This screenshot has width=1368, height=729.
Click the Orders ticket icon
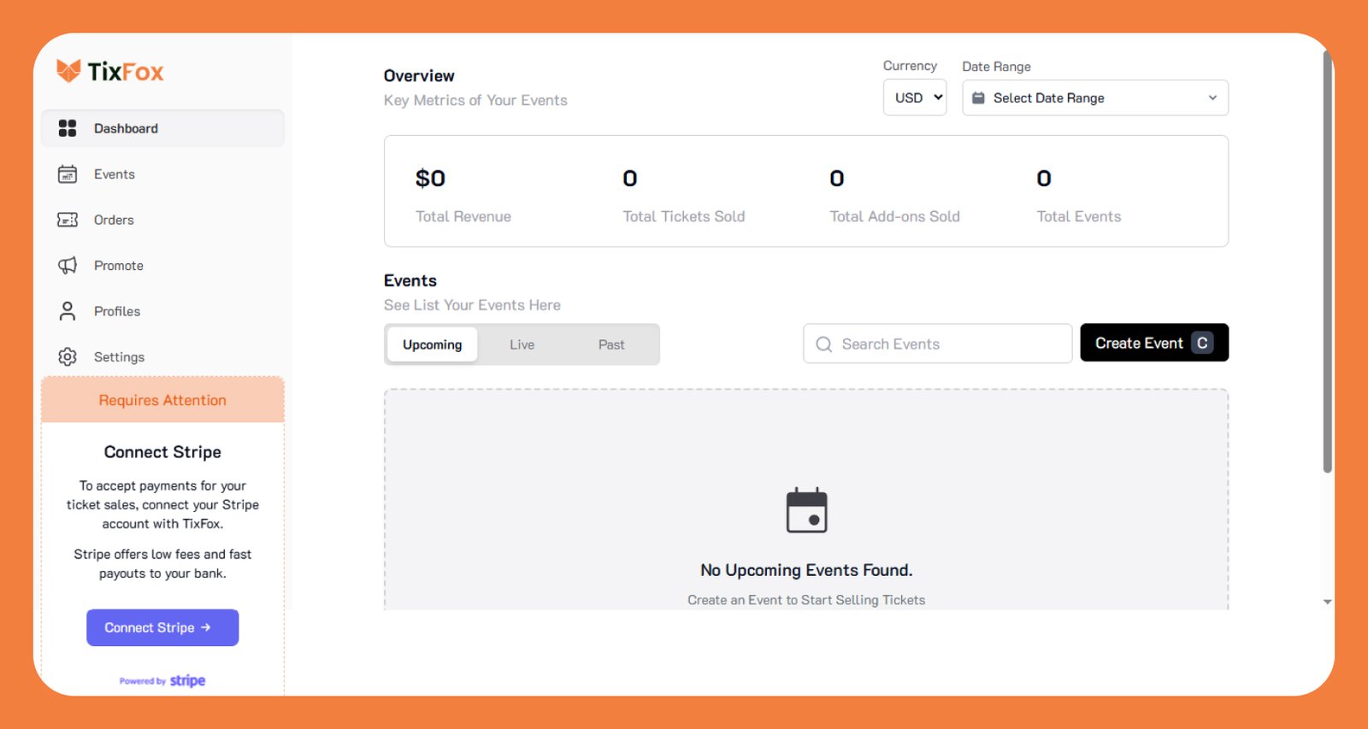tap(68, 220)
